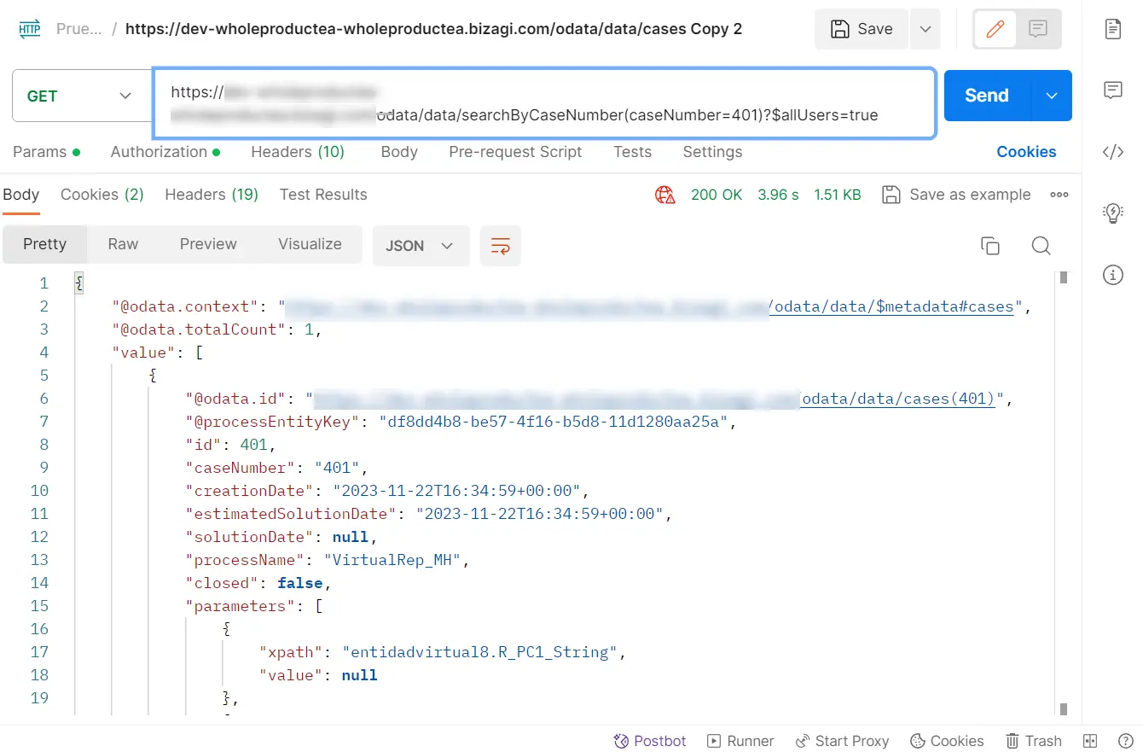Open the help question mark icon
The height and width of the screenshot is (752, 1143).
coord(1125,741)
